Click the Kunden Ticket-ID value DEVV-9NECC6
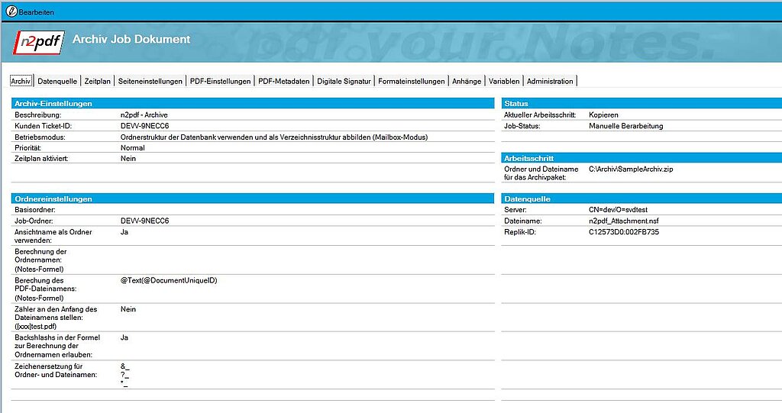This screenshot has width=782, height=413. 144,126
